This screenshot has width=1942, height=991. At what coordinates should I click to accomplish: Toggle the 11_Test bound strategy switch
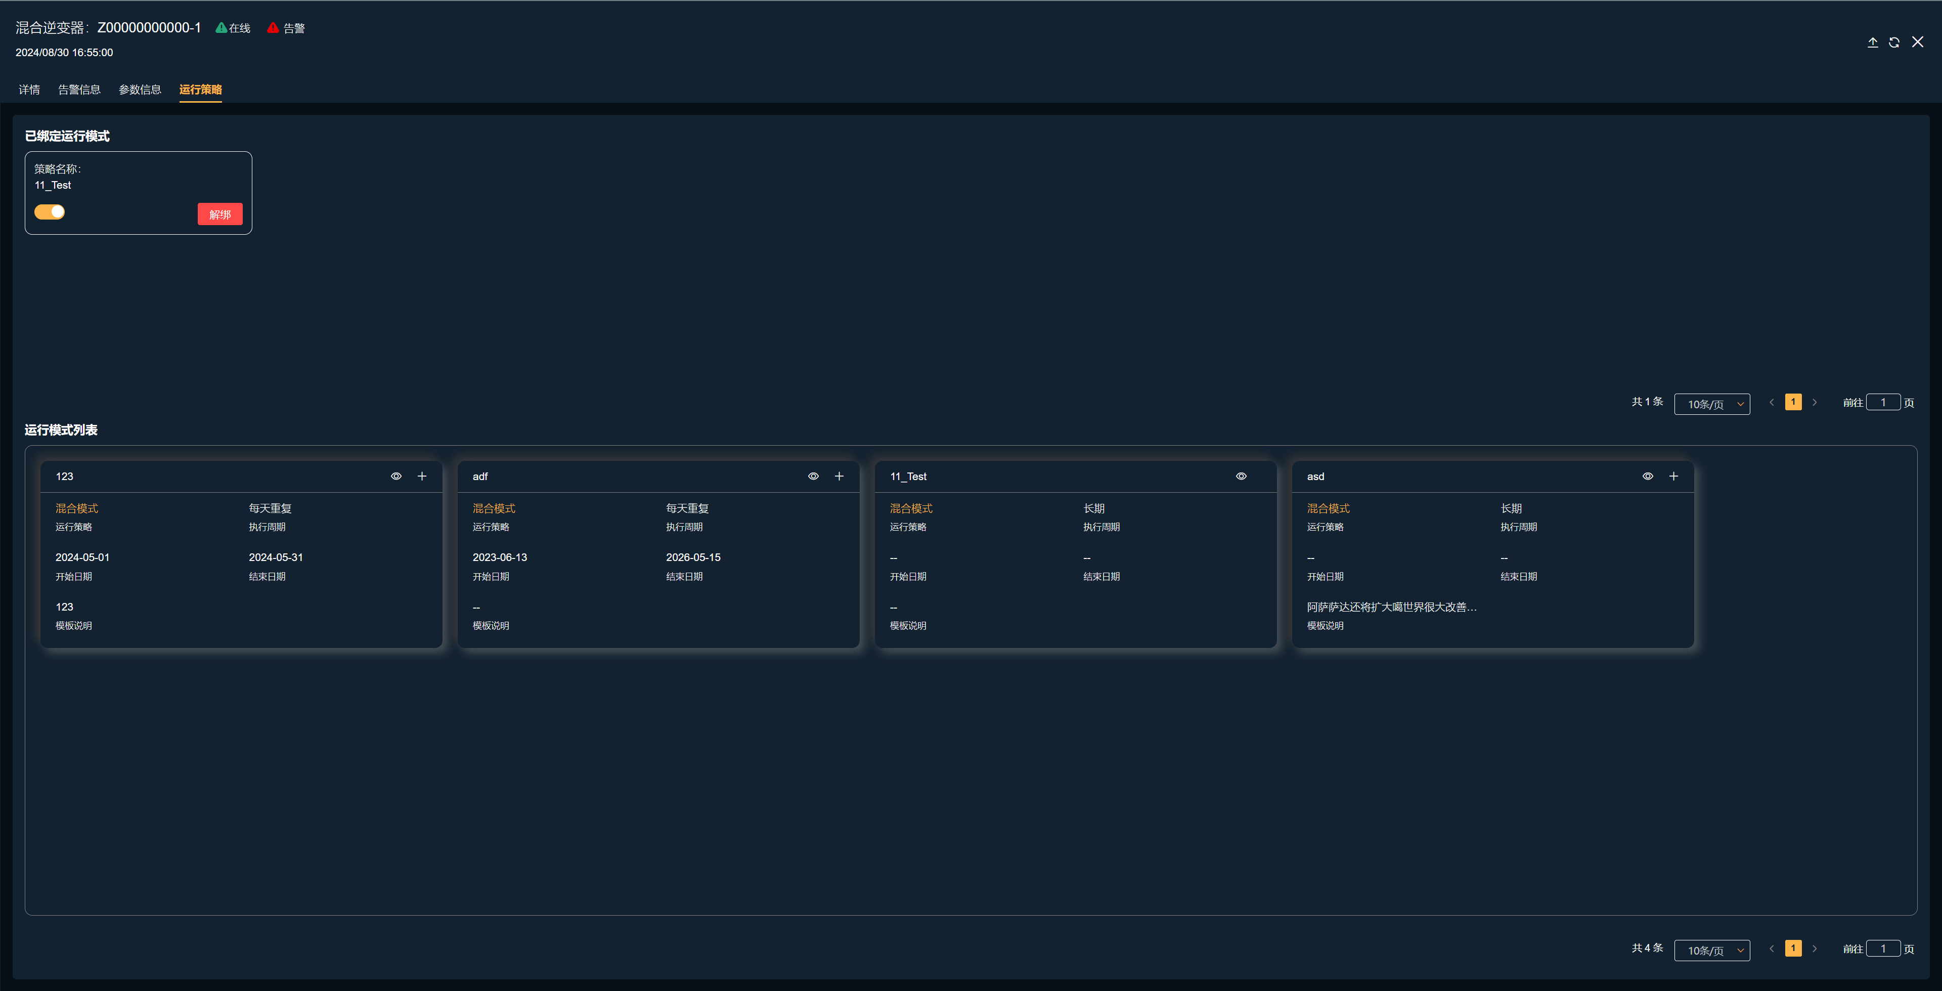(x=50, y=212)
